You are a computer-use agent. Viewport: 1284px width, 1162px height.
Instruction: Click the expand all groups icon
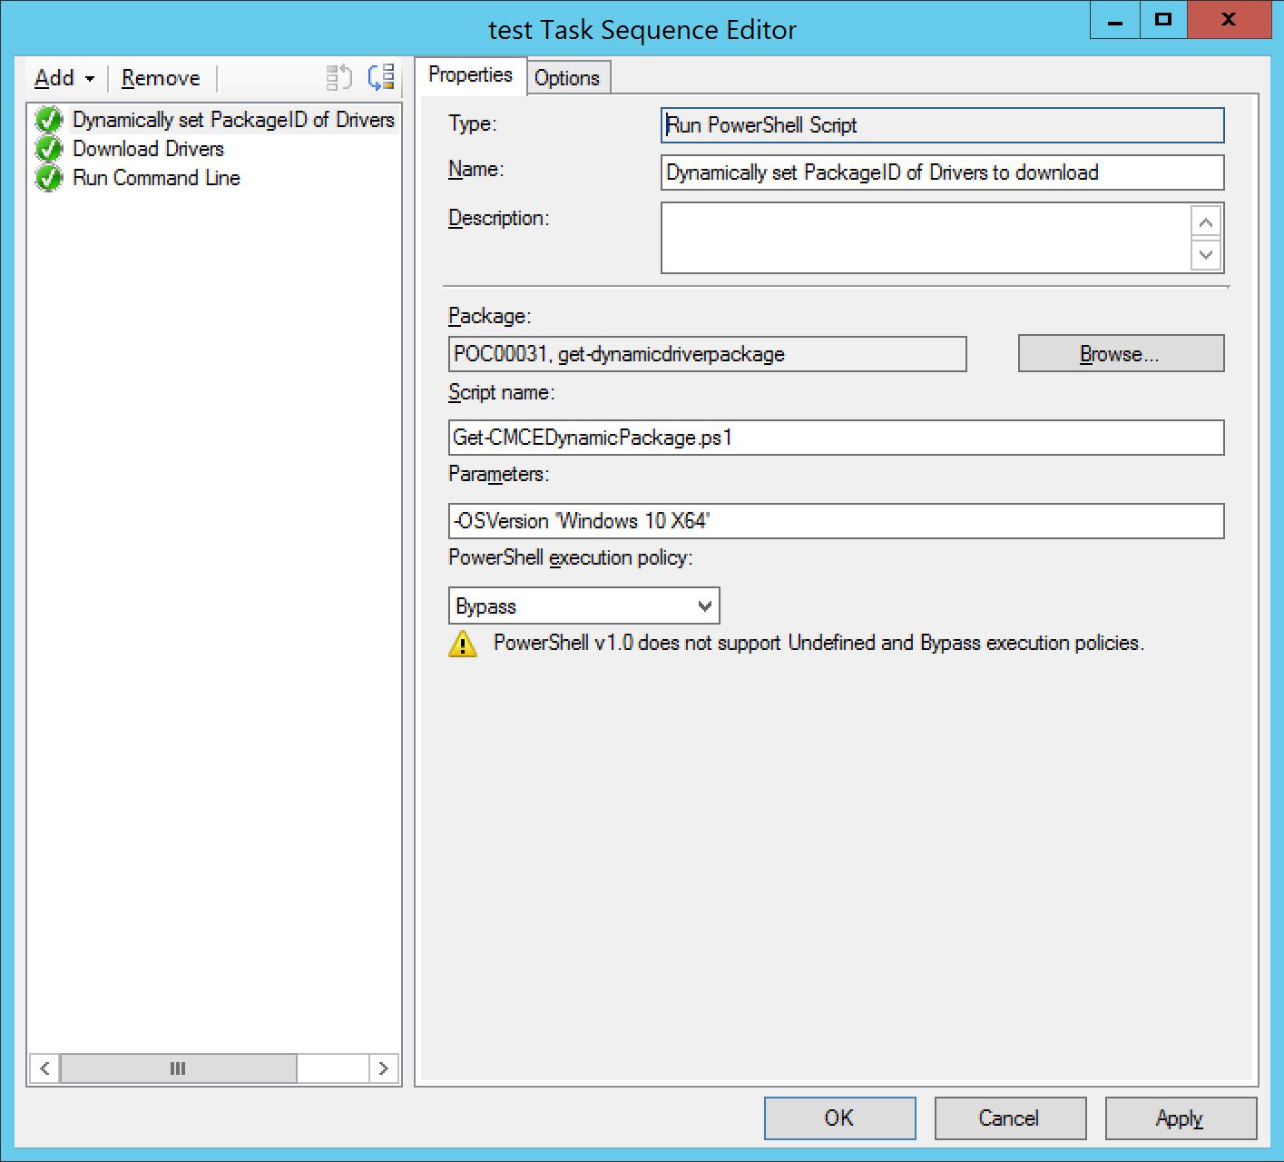pos(381,78)
